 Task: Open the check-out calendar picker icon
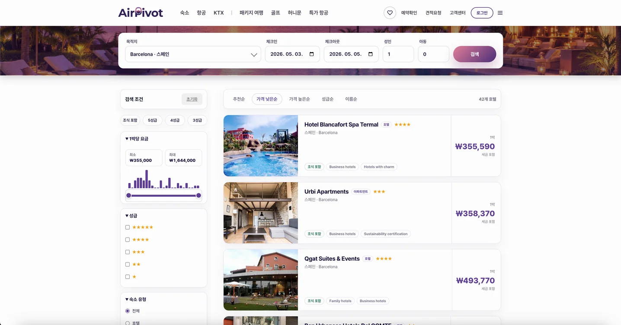point(371,54)
